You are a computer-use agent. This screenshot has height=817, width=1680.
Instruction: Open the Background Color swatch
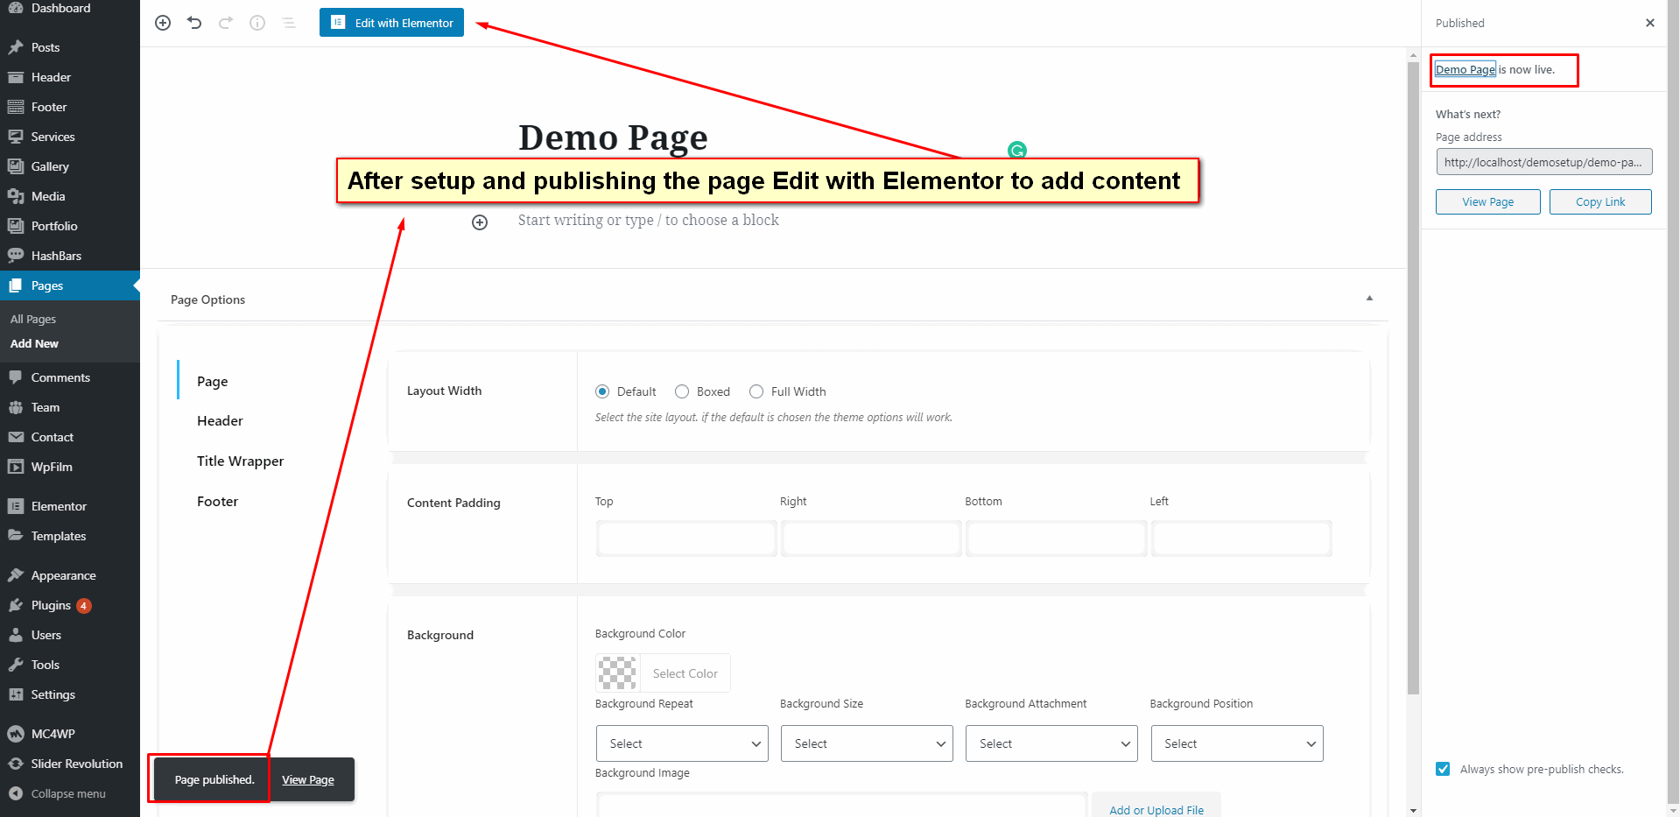(x=617, y=673)
